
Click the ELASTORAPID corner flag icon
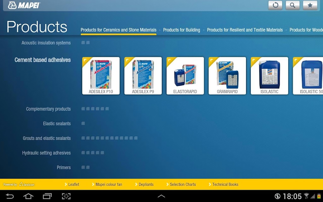tap(170, 60)
